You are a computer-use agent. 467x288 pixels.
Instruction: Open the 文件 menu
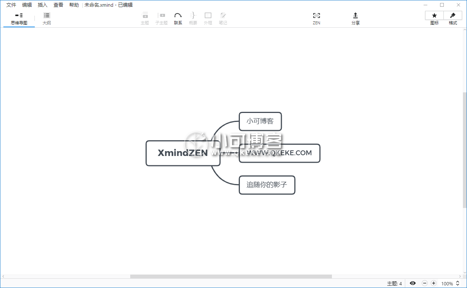(x=11, y=5)
